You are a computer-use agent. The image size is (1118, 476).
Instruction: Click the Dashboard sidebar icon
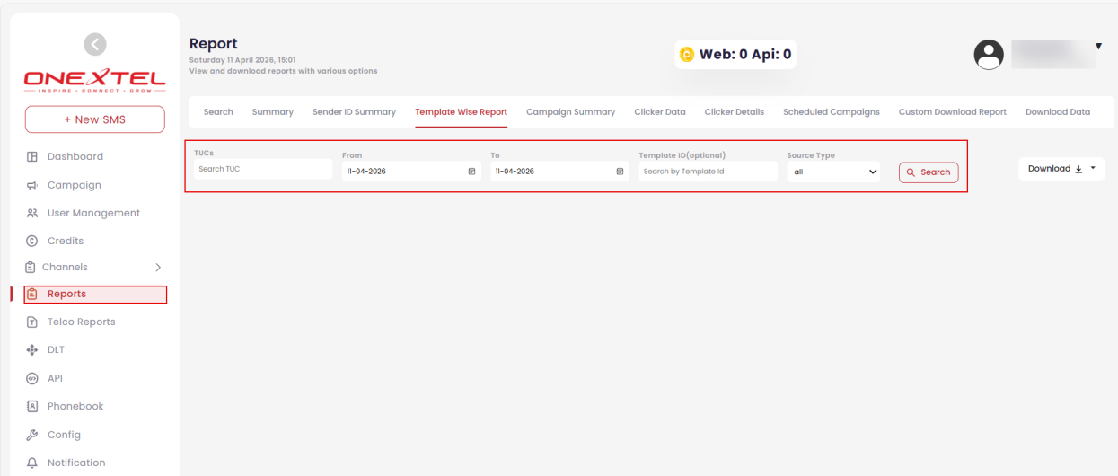pyautogui.click(x=32, y=156)
